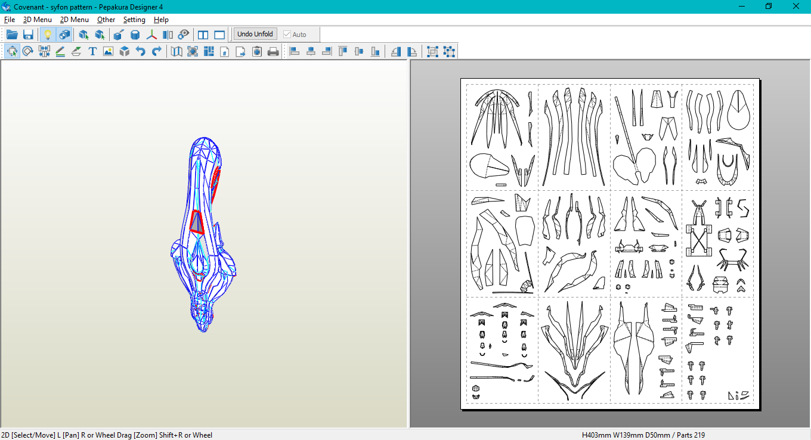Click the Open file folder icon
The width and height of the screenshot is (811, 440).
click(x=12, y=35)
